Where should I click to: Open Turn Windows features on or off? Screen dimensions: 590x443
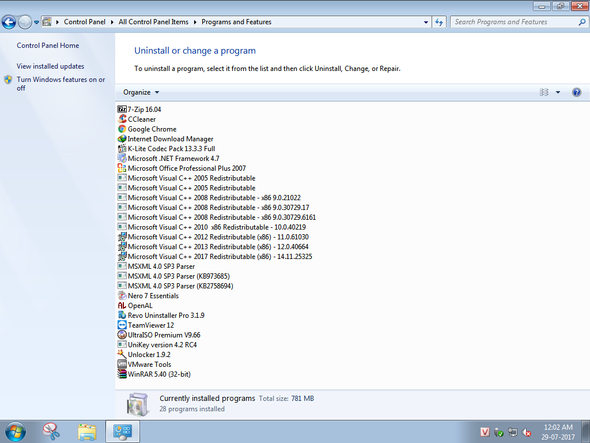click(x=61, y=84)
